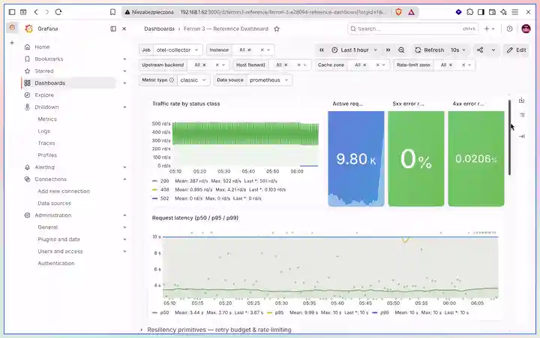Image resolution: width=540 pixels, height=338 pixels.
Task: Dock or undock the navigation menu
Action: point(113,29)
